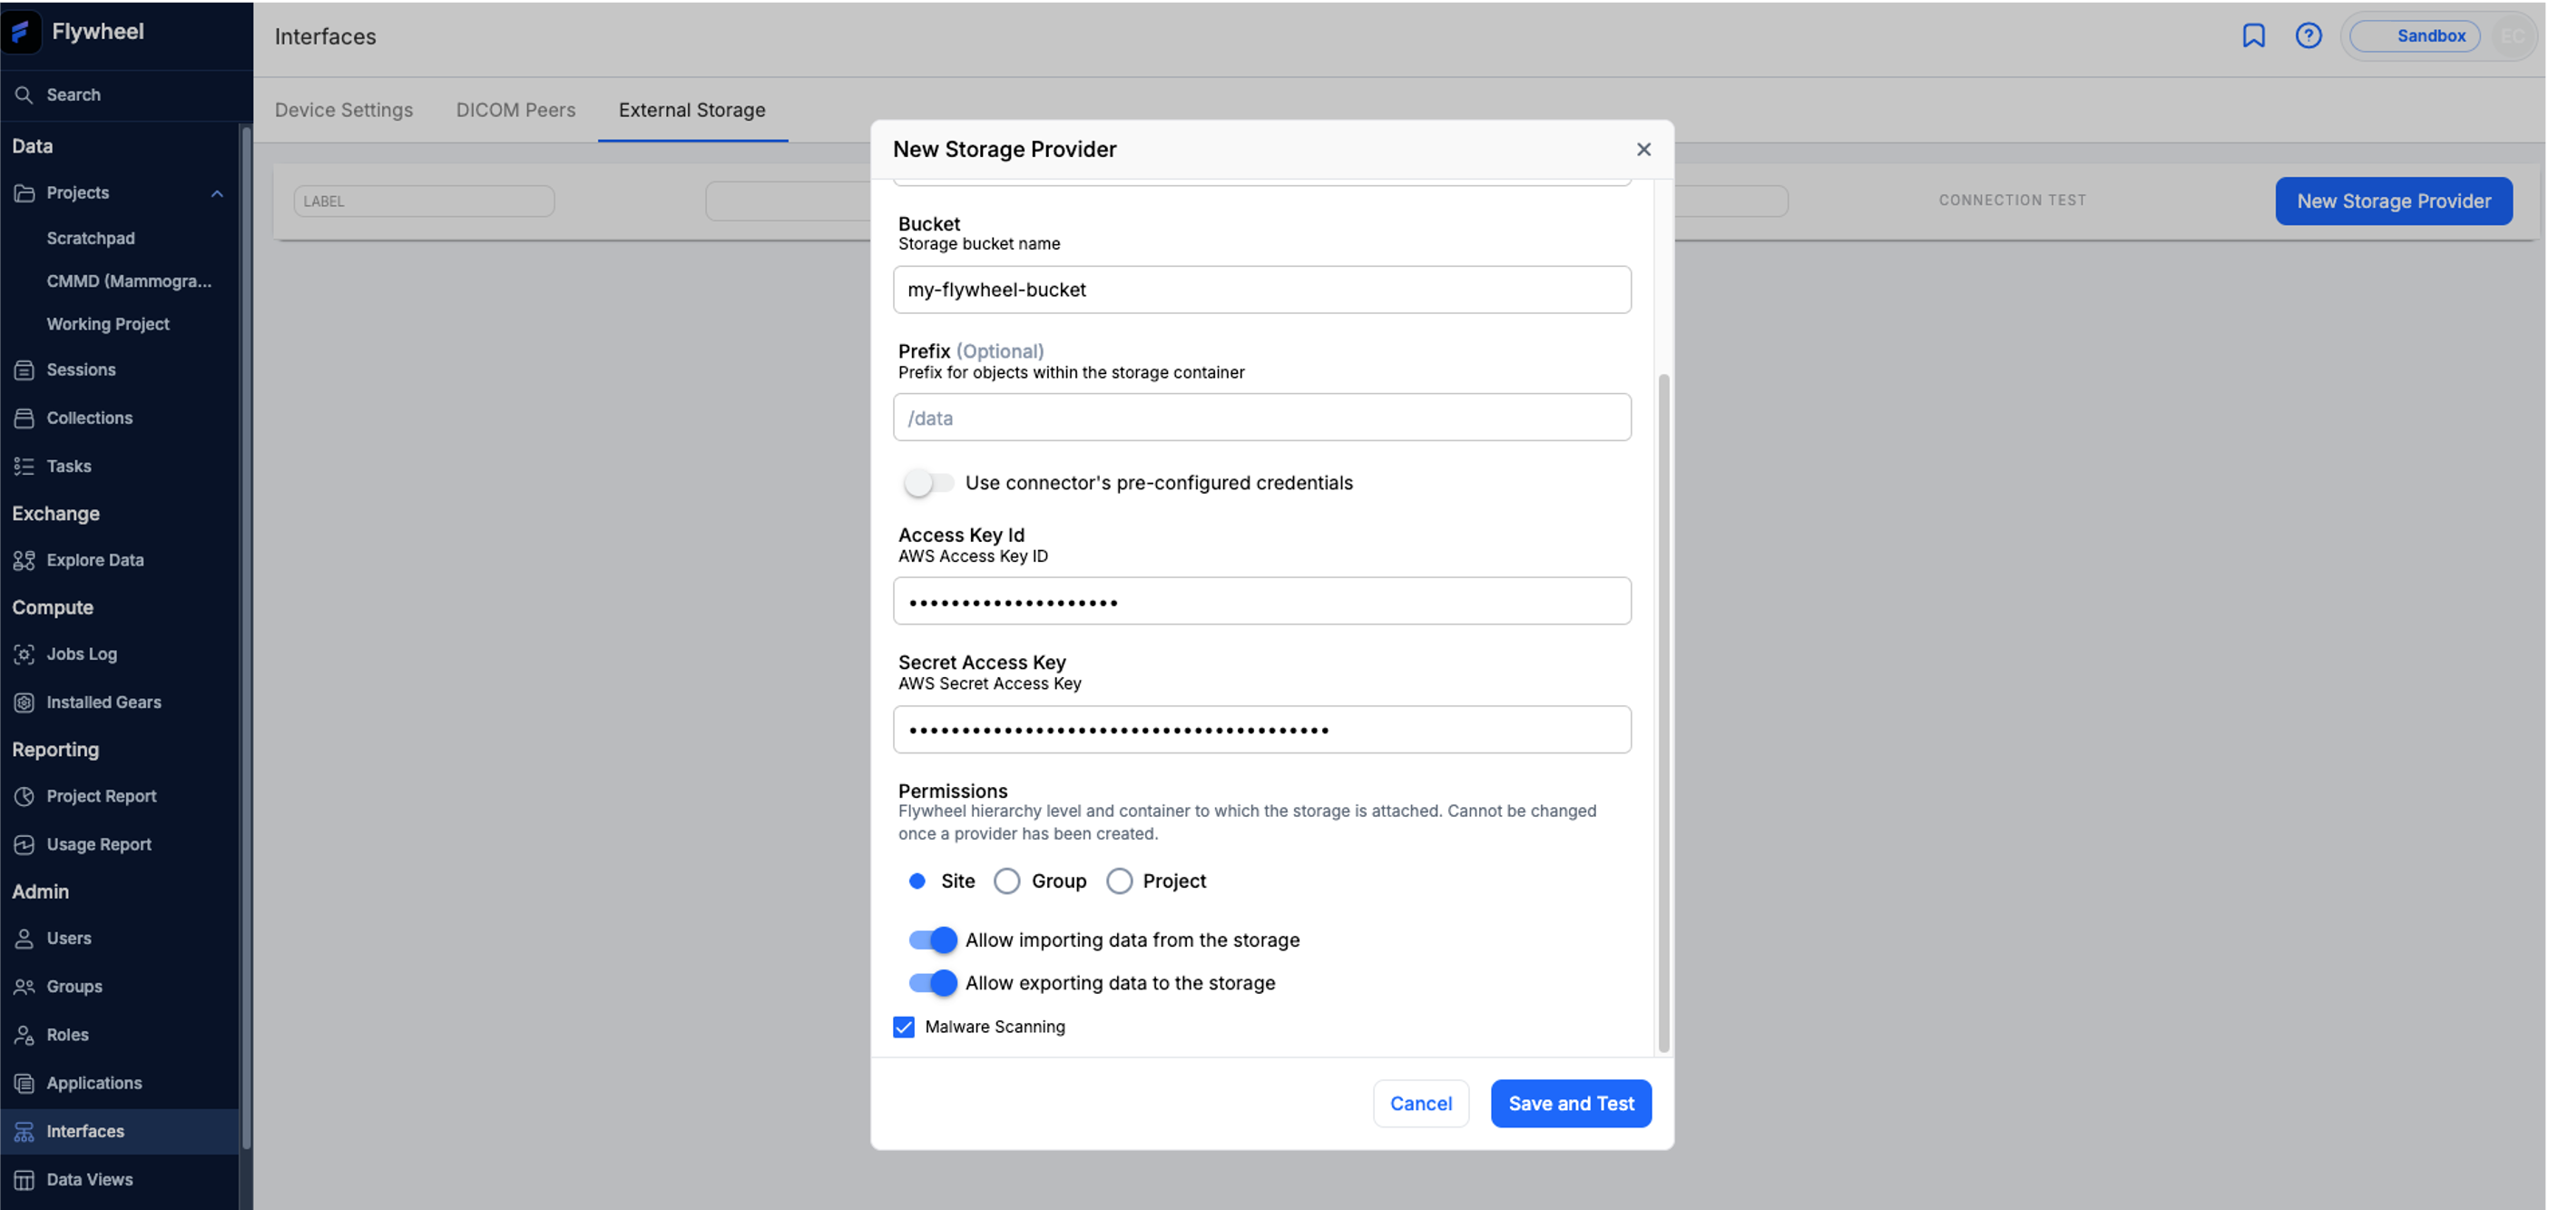Cancel the New Storage Provider dialog

click(1420, 1103)
